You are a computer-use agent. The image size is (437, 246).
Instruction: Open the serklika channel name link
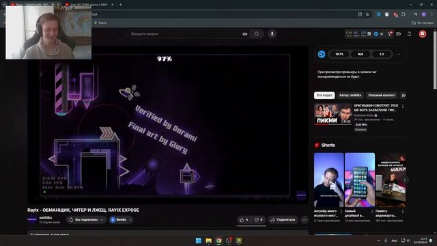pyautogui.click(x=46, y=217)
